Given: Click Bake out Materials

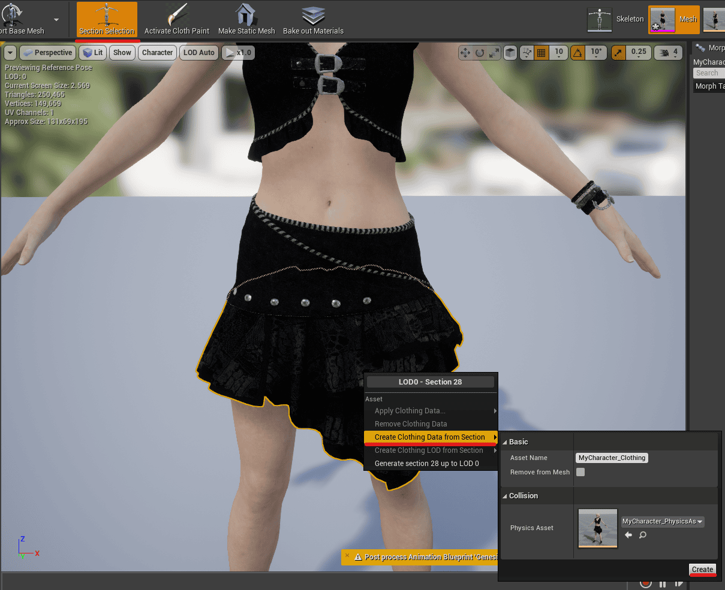Looking at the screenshot, I should pos(312,19).
